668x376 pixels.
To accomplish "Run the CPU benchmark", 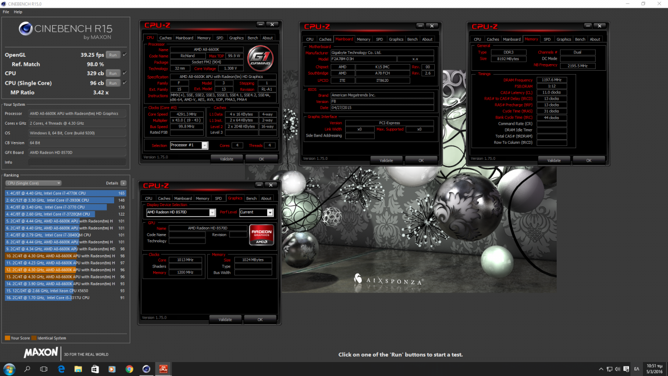I will (113, 73).
